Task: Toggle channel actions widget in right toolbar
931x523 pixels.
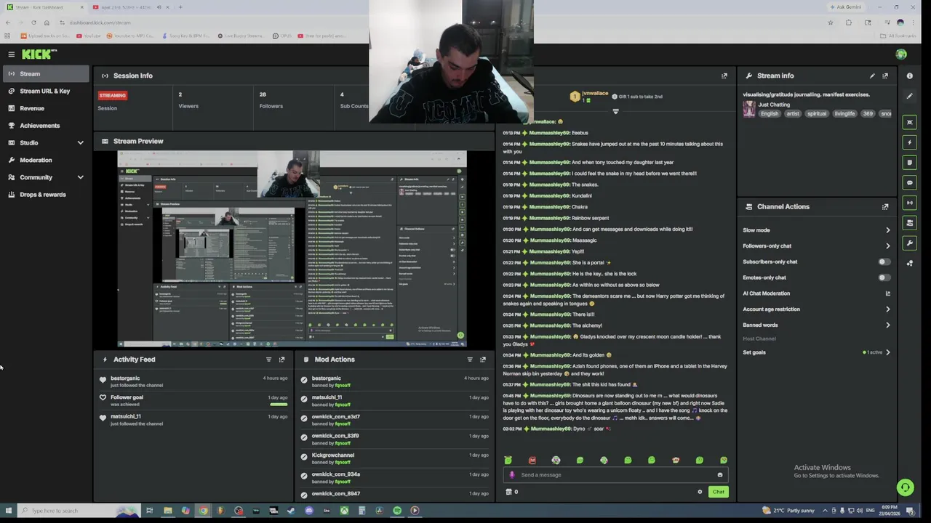Action: click(909, 223)
